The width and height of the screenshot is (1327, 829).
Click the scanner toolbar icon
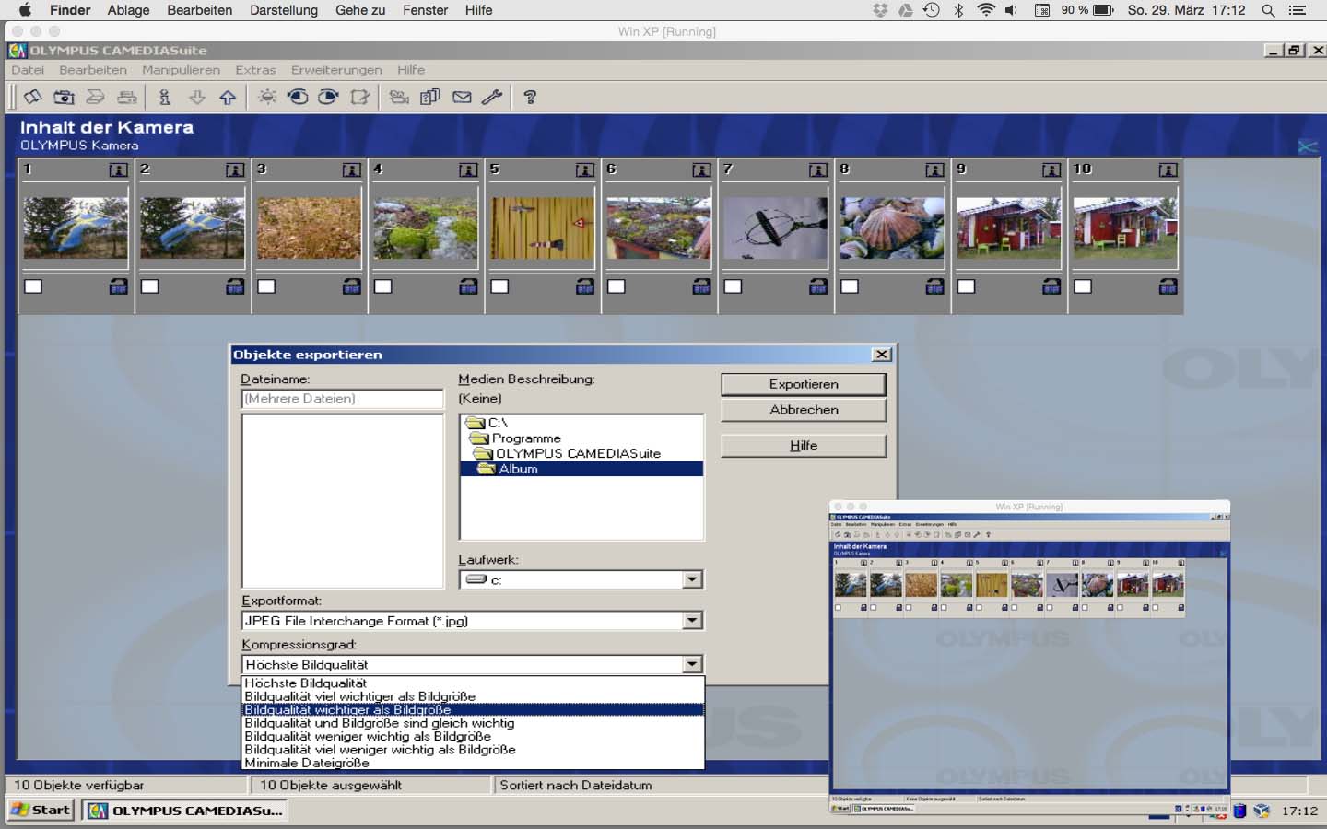tap(95, 97)
